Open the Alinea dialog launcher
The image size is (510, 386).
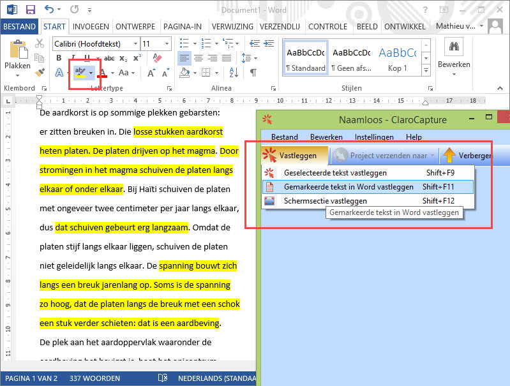tap(274, 88)
